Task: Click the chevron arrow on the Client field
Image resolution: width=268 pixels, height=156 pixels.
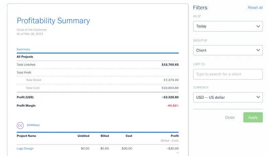Action: [x=258, y=50]
